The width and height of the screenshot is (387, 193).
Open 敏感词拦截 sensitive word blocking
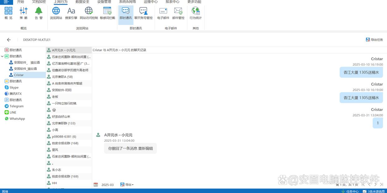click(107, 13)
